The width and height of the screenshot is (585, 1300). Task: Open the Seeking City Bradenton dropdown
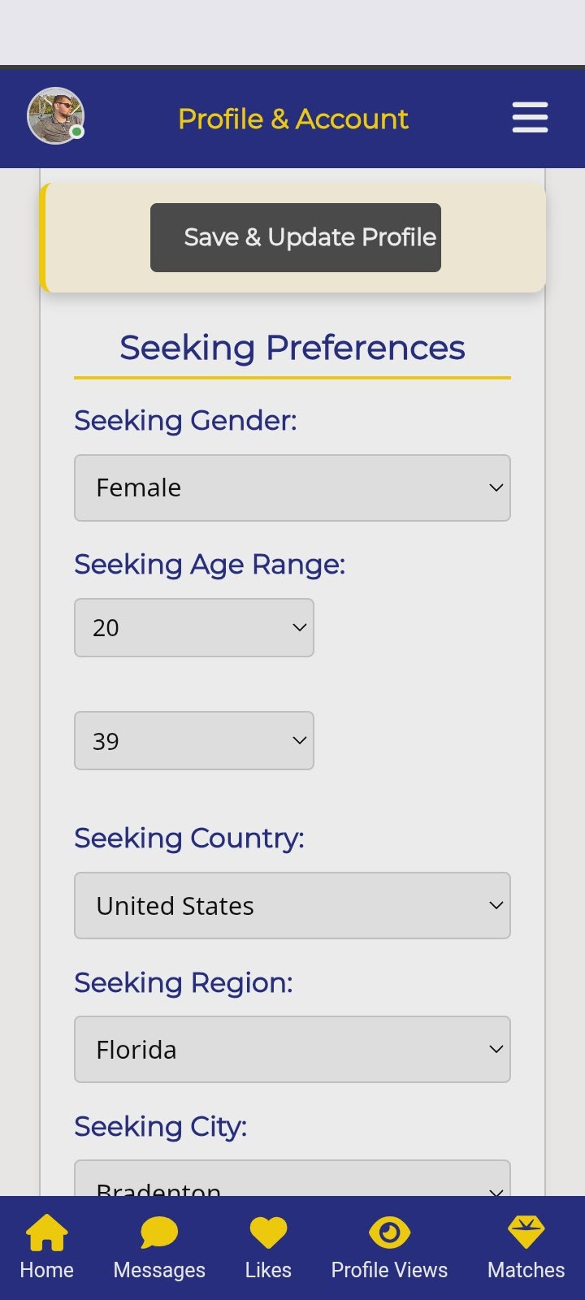pos(292,1182)
